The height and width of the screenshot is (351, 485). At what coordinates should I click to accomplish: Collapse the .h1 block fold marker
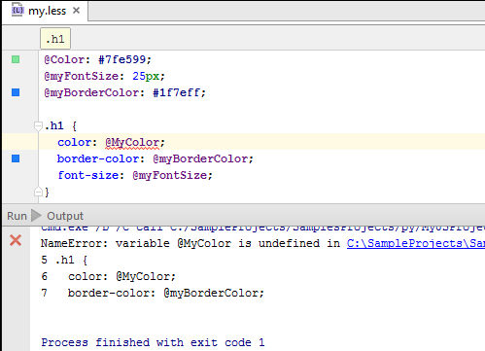click(38, 125)
